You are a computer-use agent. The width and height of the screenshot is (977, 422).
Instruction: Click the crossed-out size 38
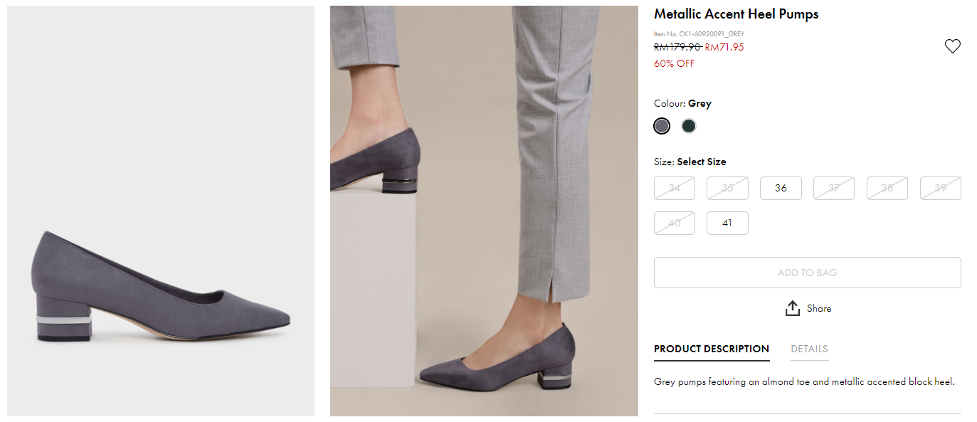click(x=887, y=189)
